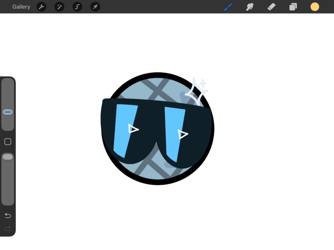This screenshot has height=250, width=334.
Task: Select the Smudge tool
Action: pyautogui.click(x=250, y=7)
